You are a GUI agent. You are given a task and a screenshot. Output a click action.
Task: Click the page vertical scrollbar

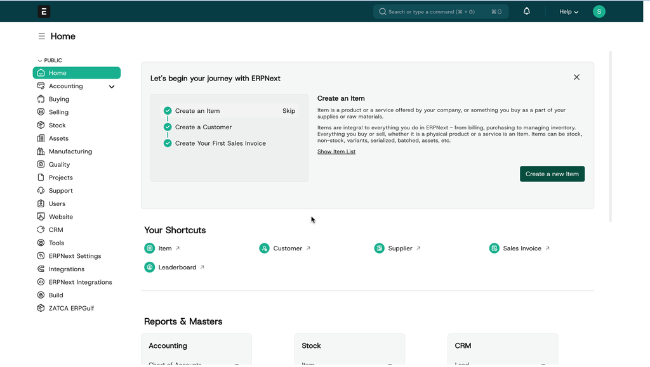tap(610, 136)
